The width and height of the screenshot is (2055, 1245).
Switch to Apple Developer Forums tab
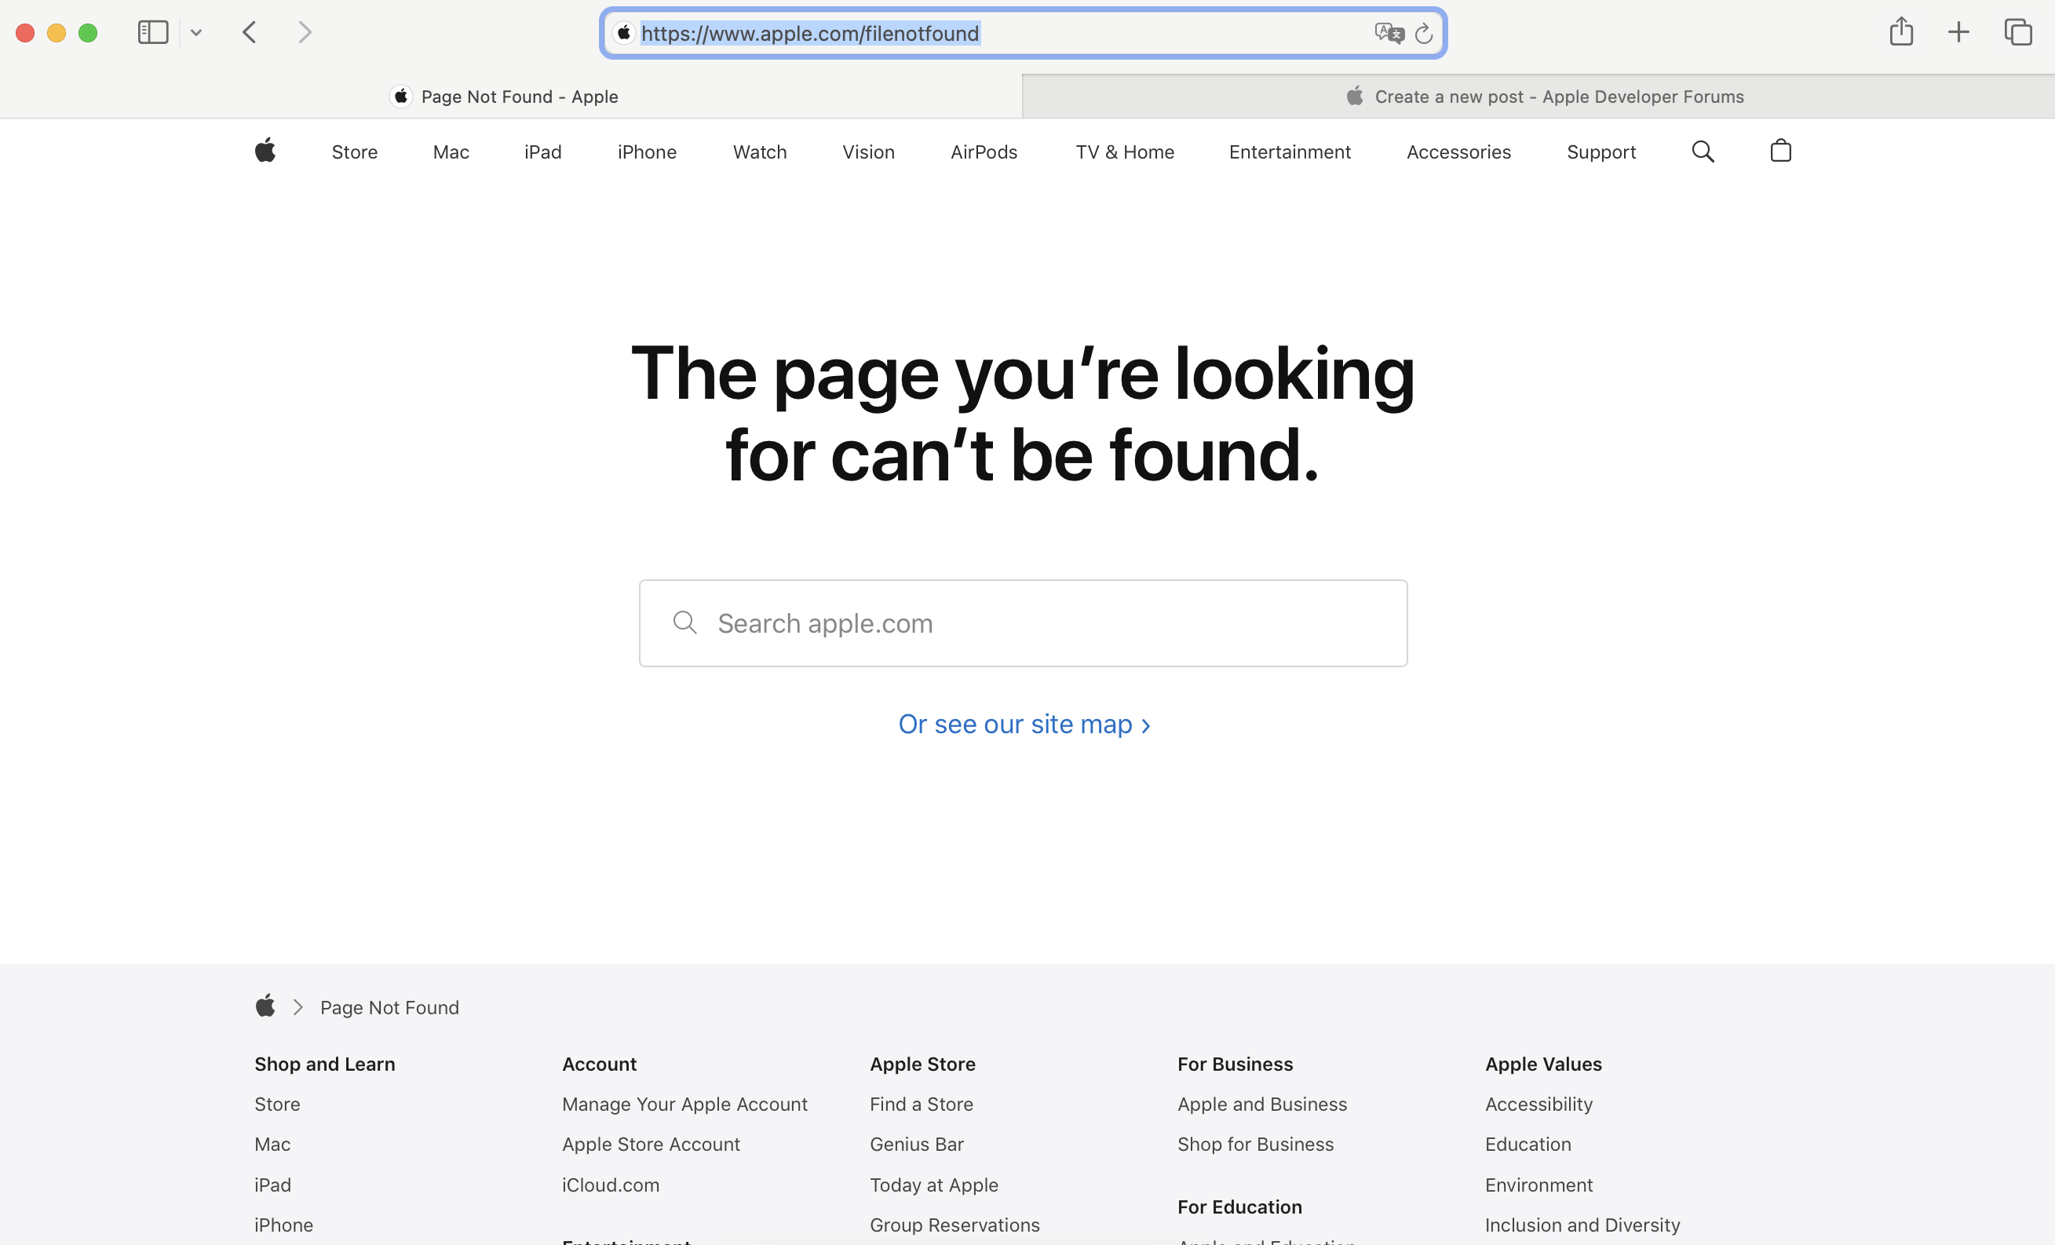click(x=1539, y=97)
